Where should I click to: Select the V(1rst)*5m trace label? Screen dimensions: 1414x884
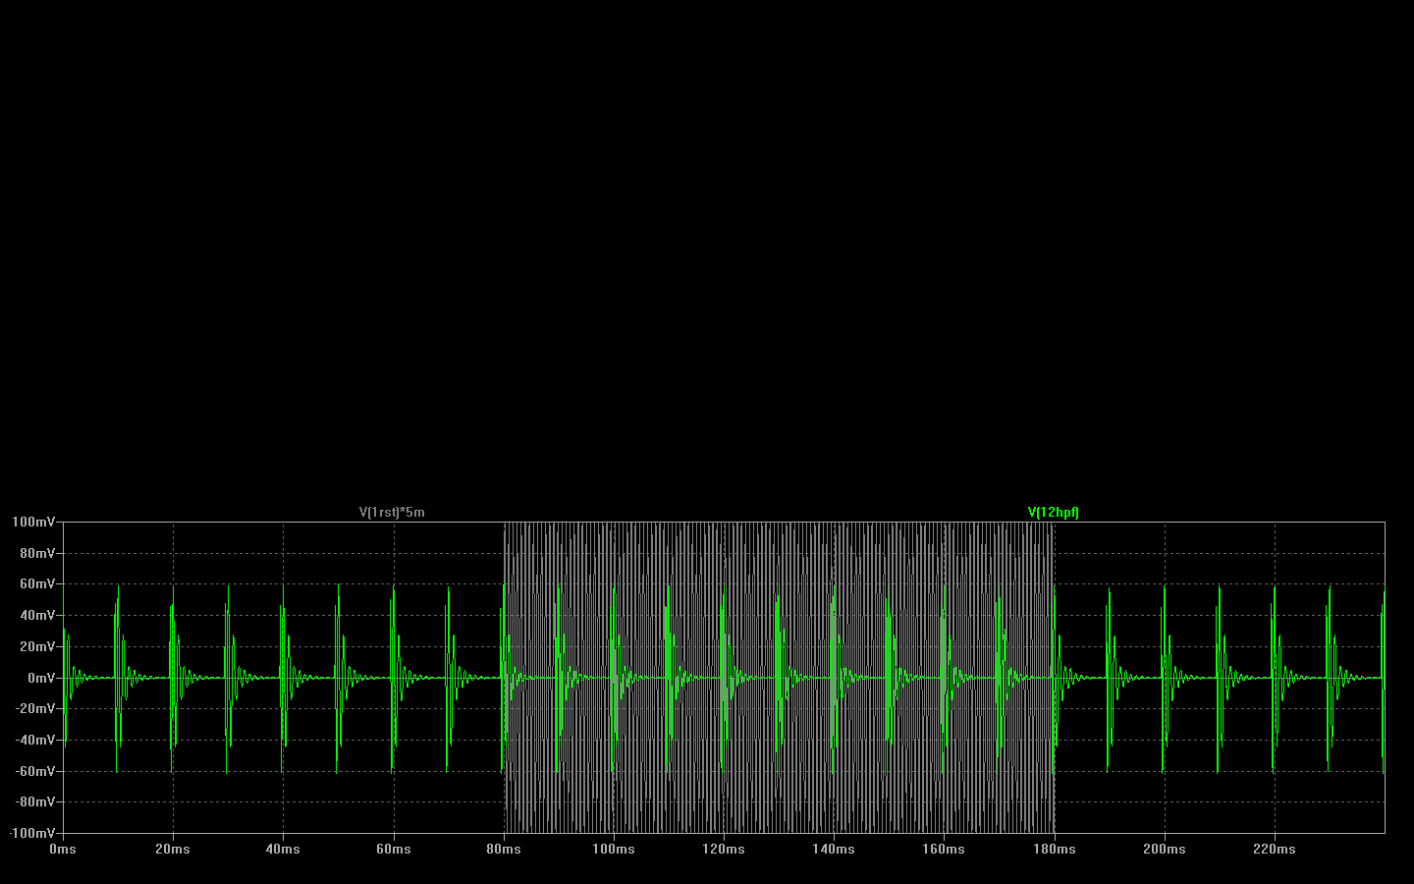click(392, 512)
